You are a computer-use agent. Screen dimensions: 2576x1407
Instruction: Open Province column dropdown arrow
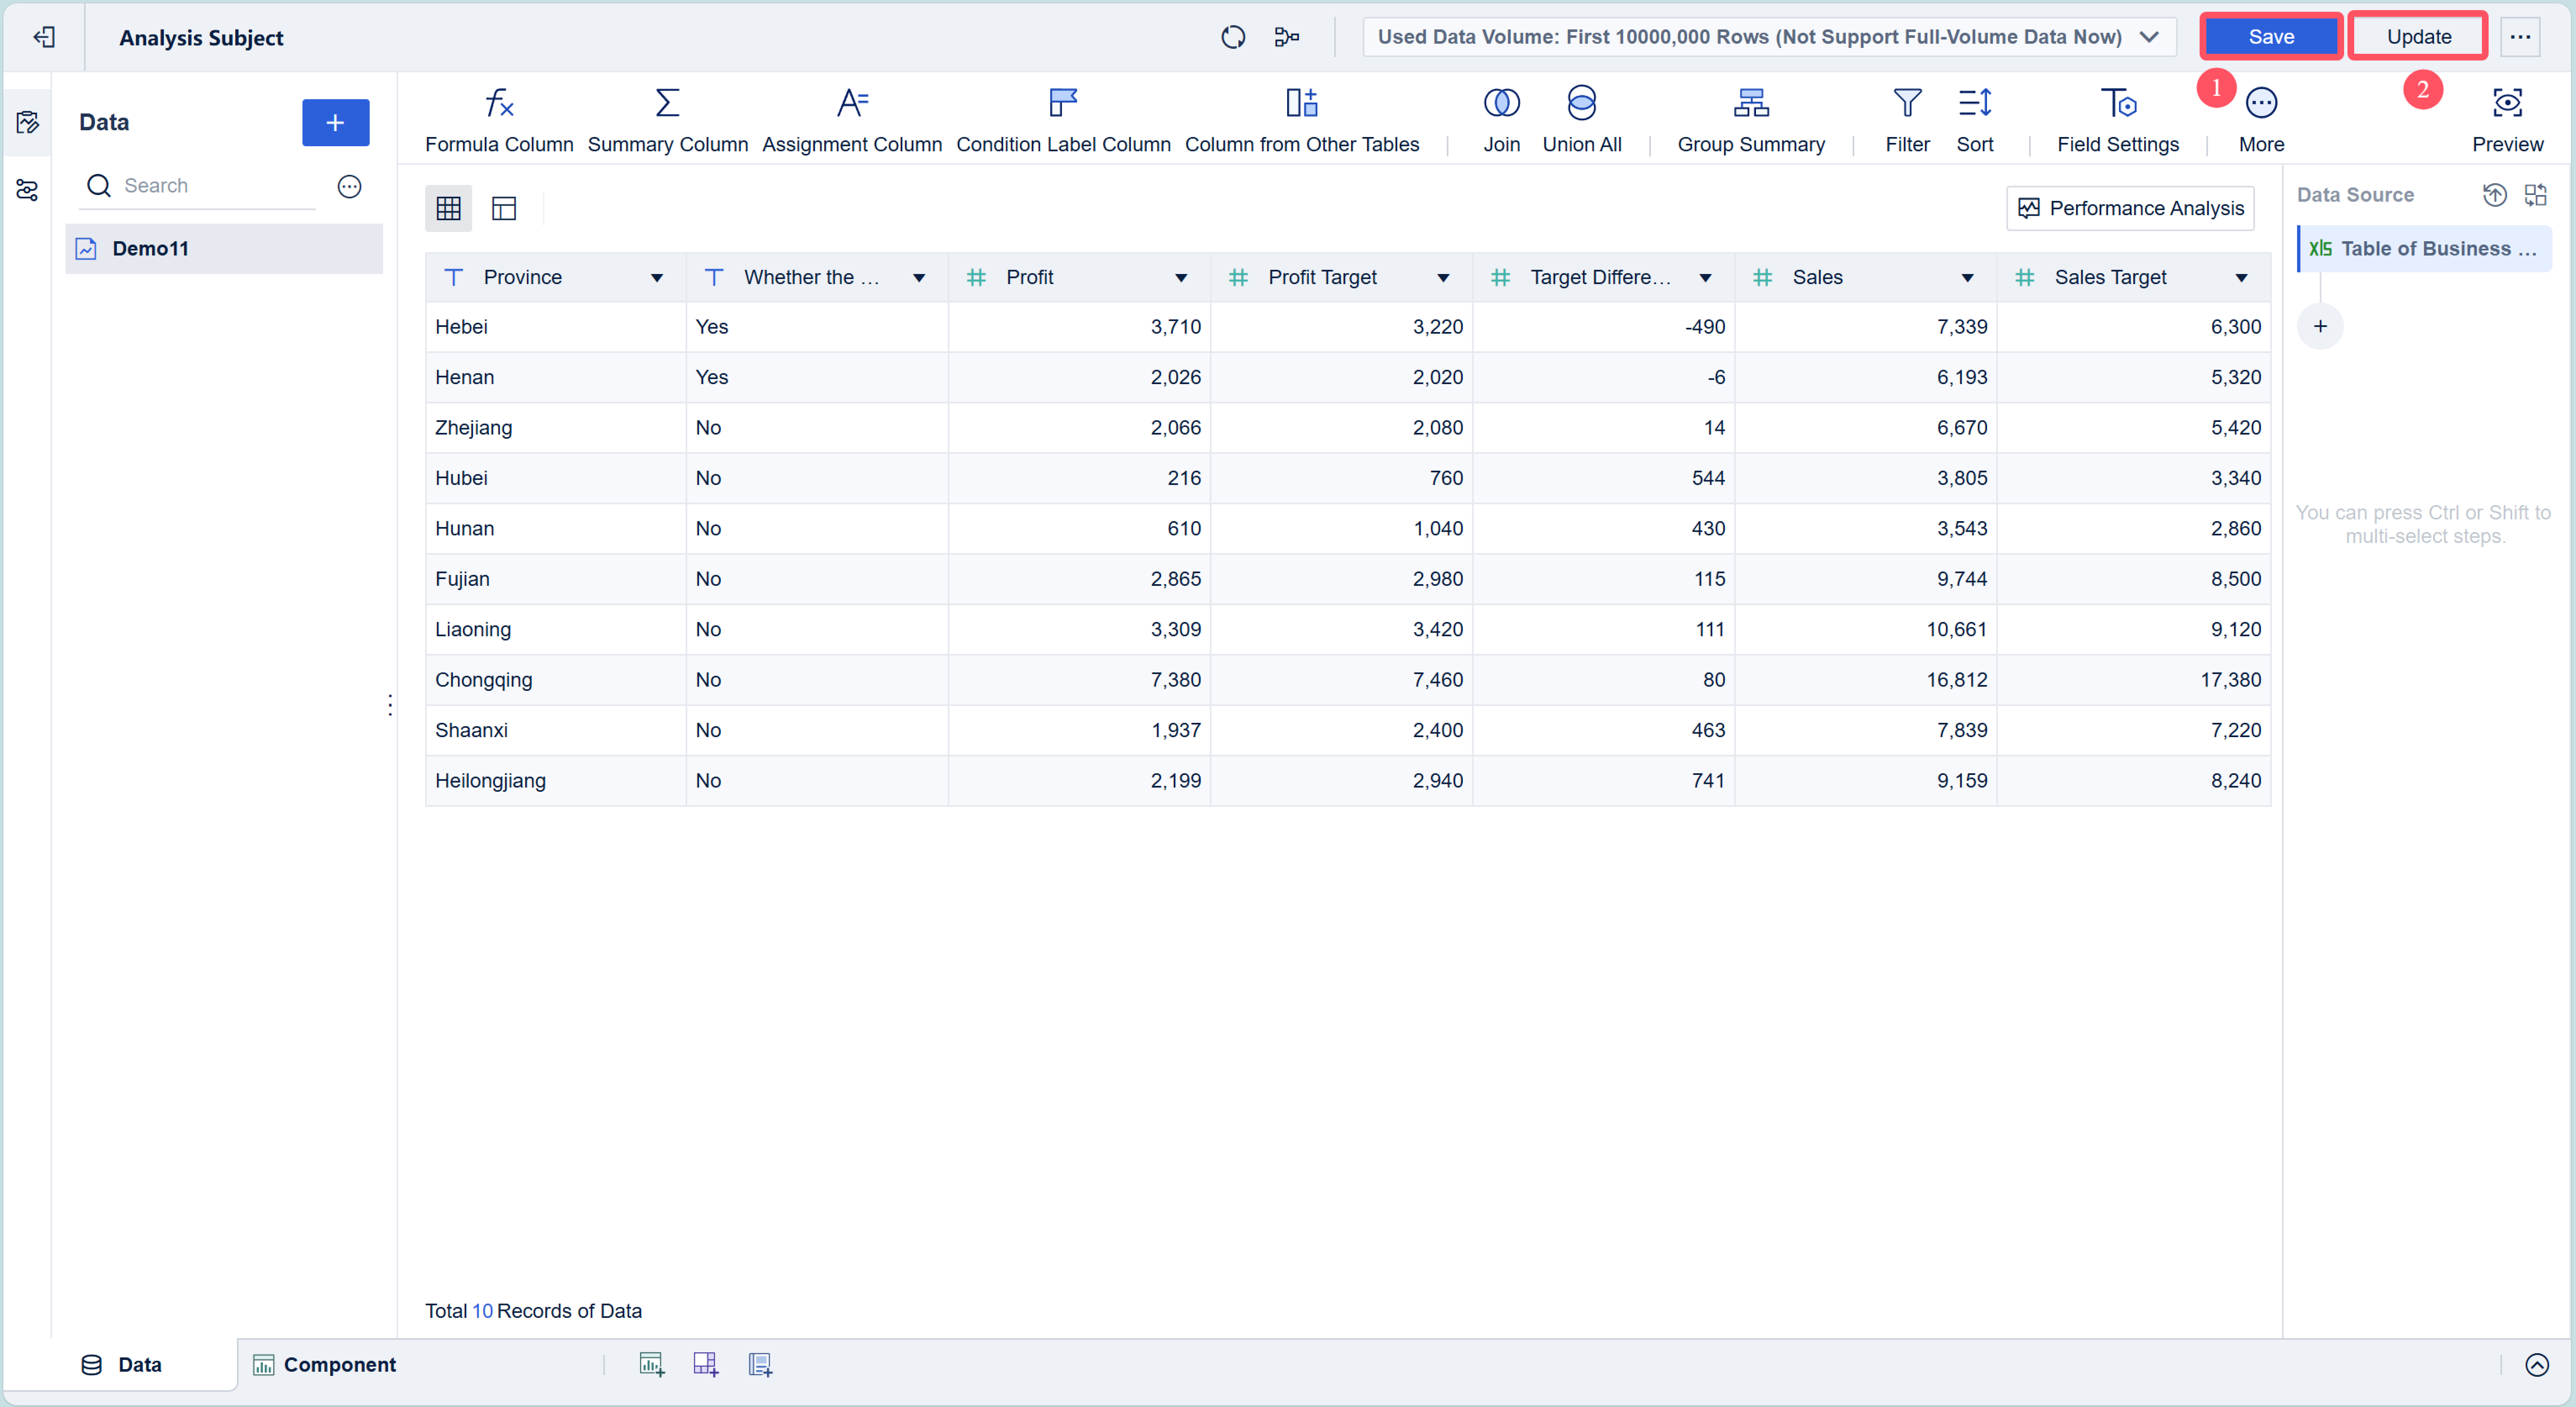[x=657, y=278]
